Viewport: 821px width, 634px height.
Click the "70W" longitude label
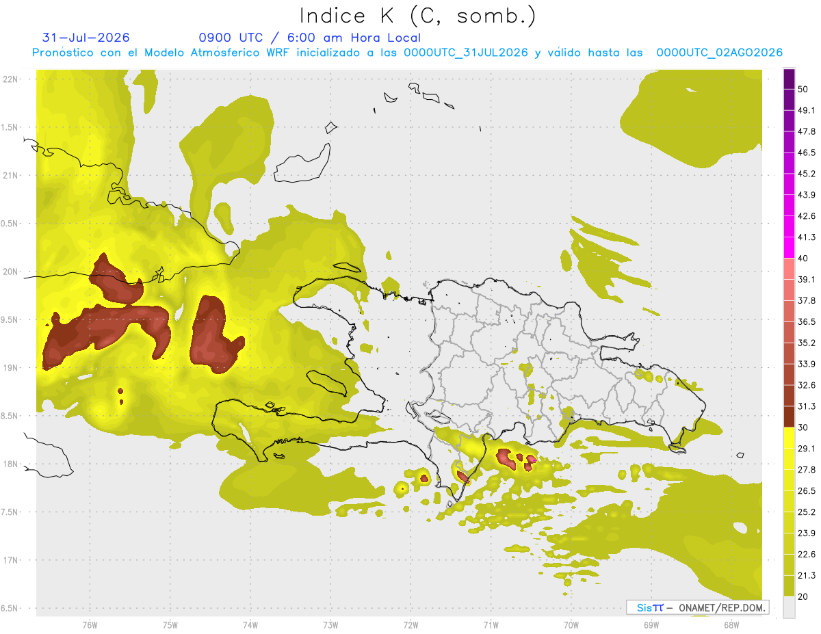[571, 624]
